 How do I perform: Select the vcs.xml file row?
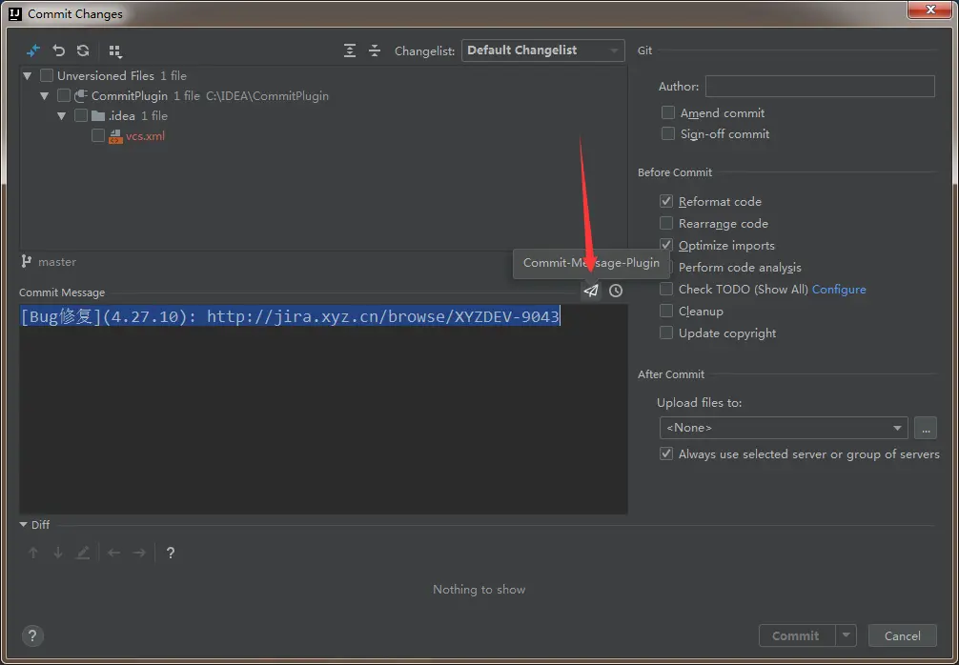[323, 135]
